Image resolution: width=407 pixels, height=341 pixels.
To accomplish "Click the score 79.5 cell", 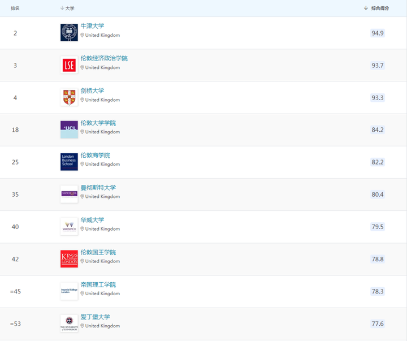I will tap(378, 227).
